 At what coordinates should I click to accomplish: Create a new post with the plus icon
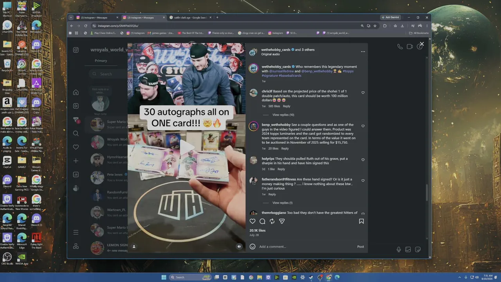pyautogui.click(x=76, y=161)
